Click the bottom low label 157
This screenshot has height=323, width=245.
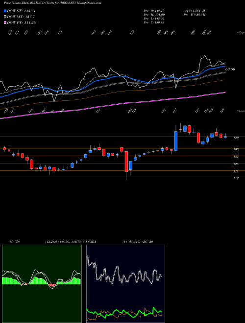point(197,111)
